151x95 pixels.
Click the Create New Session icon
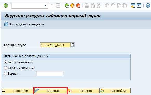133,5
